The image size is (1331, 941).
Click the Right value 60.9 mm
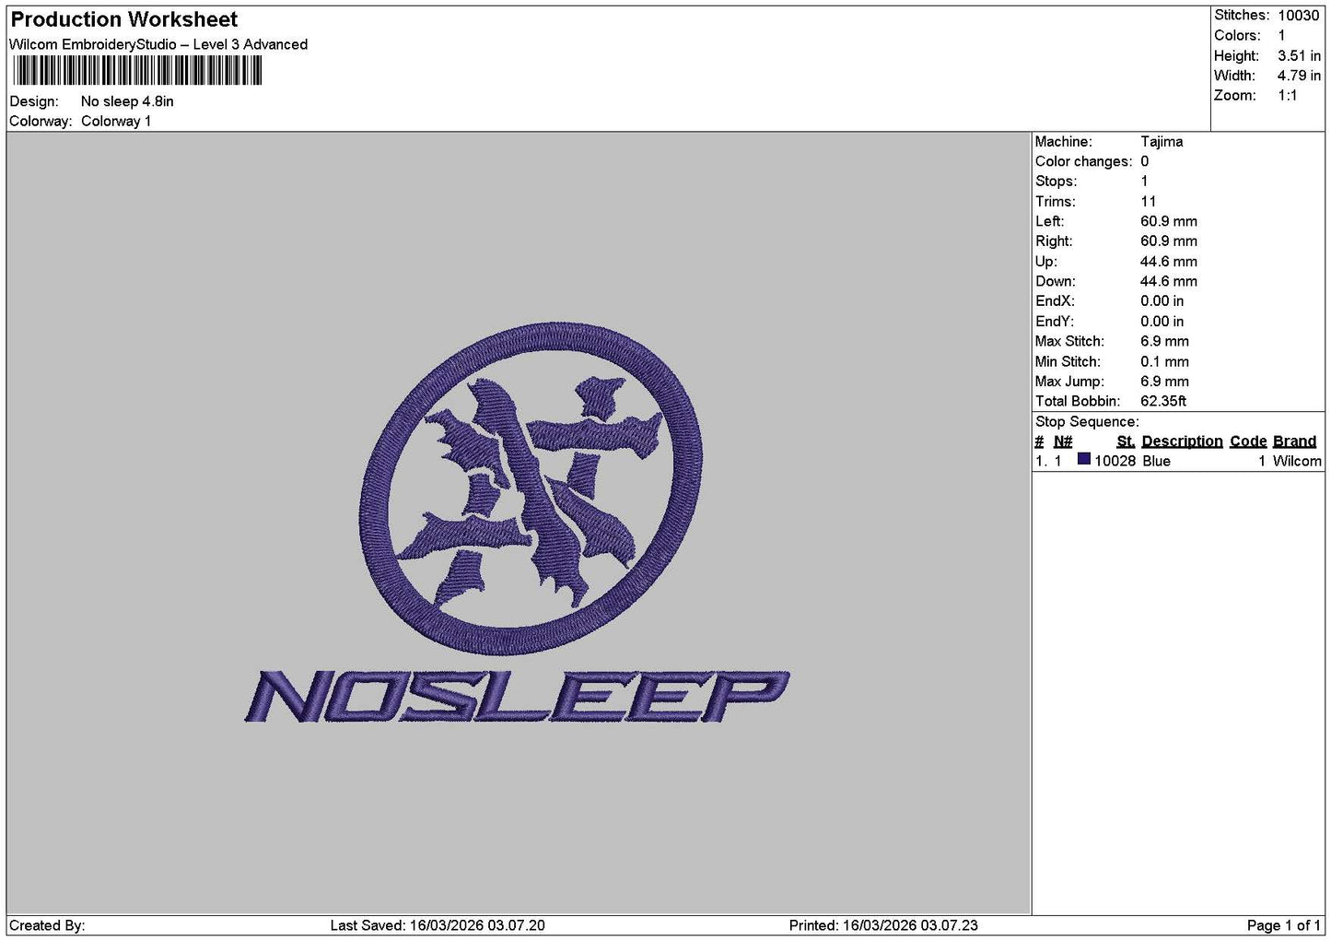click(x=1169, y=241)
